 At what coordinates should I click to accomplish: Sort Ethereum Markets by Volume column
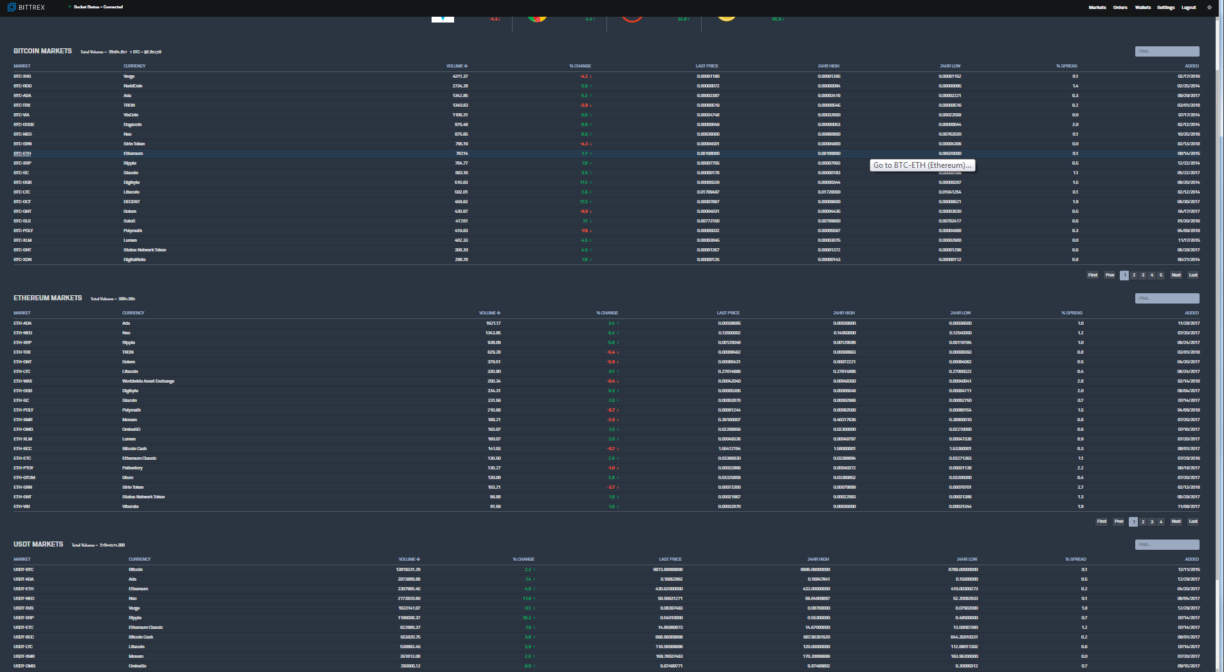pyautogui.click(x=490, y=313)
